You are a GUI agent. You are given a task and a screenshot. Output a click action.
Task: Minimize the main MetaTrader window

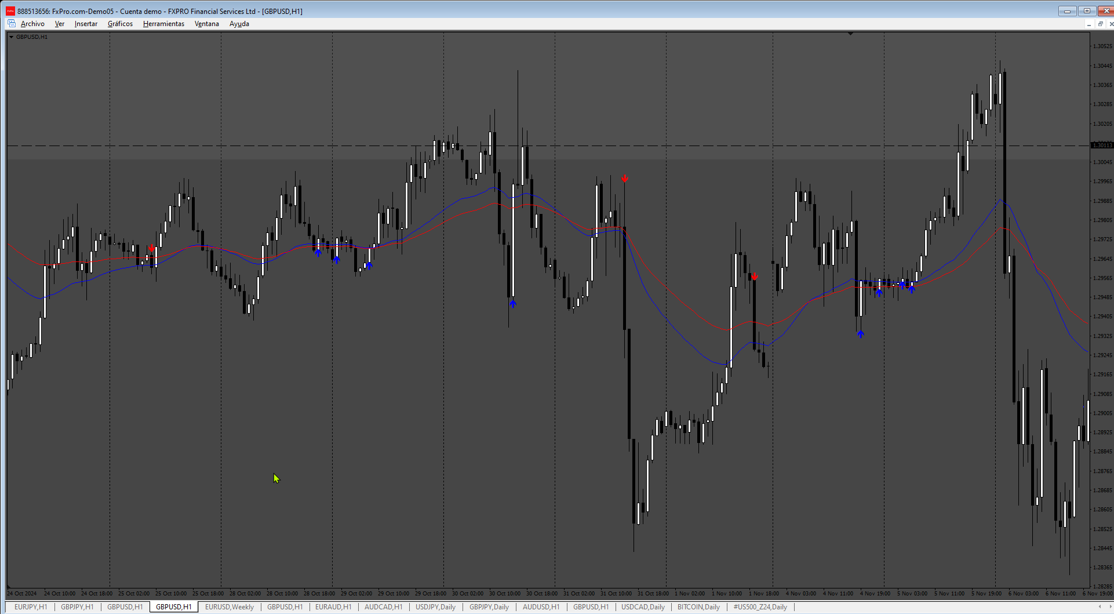(x=1067, y=11)
